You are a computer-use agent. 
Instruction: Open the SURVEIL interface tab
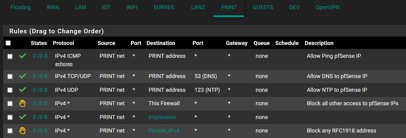point(164,7)
